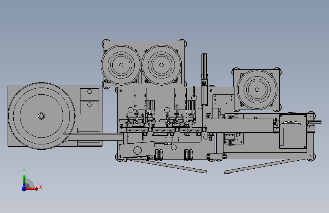Image resolution: width=329 pixels, height=213 pixels.
Task: Select the left angled bar below machine
Action: tap(167, 166)
